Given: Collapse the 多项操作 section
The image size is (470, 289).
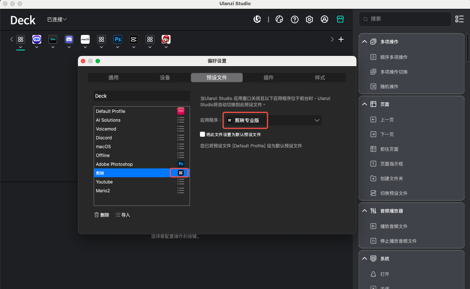Looking at the screenshot, I should click(365, 42).
